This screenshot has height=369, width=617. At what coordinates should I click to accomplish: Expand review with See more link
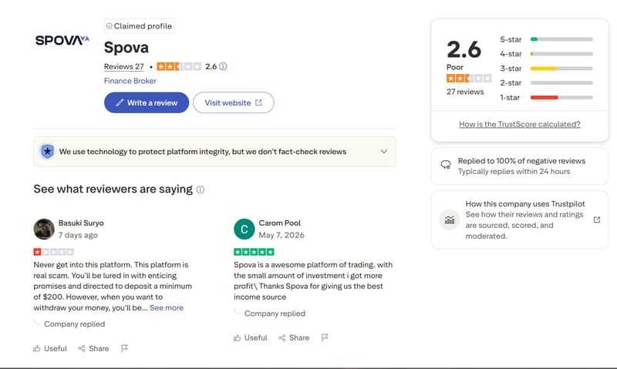(167, 307)
